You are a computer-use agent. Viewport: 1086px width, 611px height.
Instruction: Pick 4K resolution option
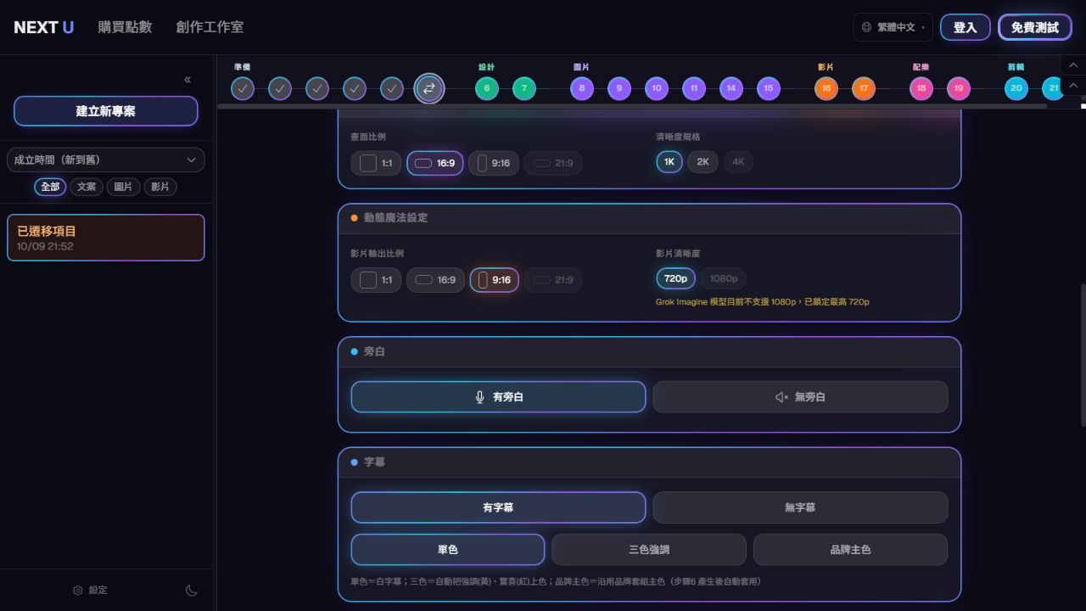click(x=738, y=161)
